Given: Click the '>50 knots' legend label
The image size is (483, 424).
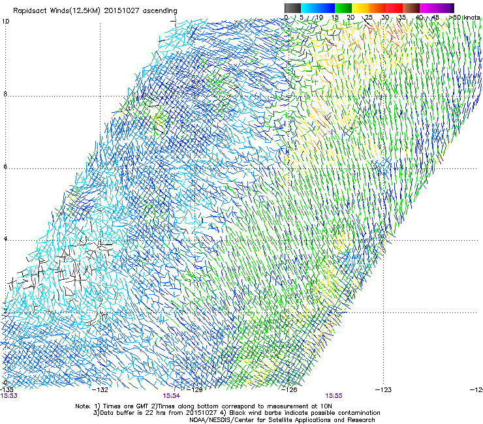Looking at the screenshot, I should pyautogui.click(x=465, y=18).
